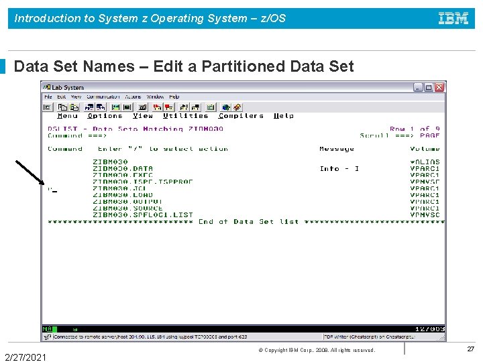Screen dimensions: 483x362
Task: Click the *ALIAS volume entry
Action: click(x=425, y=162)
